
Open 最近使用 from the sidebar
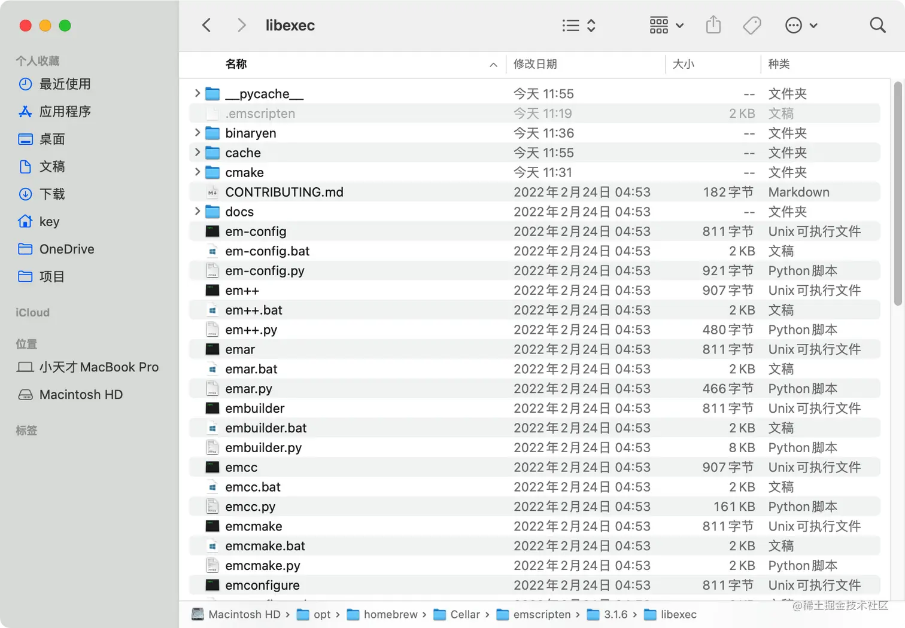(x=65, y=84)
